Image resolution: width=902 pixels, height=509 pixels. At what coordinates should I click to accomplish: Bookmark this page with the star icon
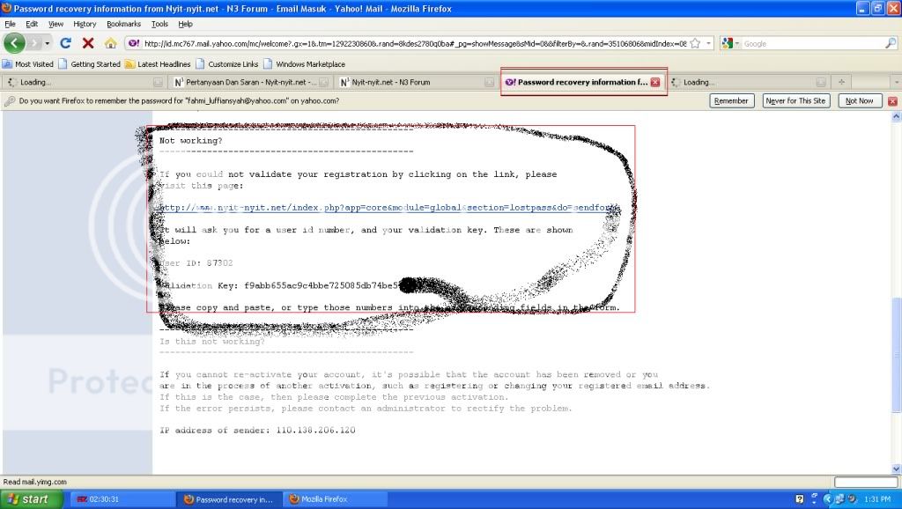[695, 43]
